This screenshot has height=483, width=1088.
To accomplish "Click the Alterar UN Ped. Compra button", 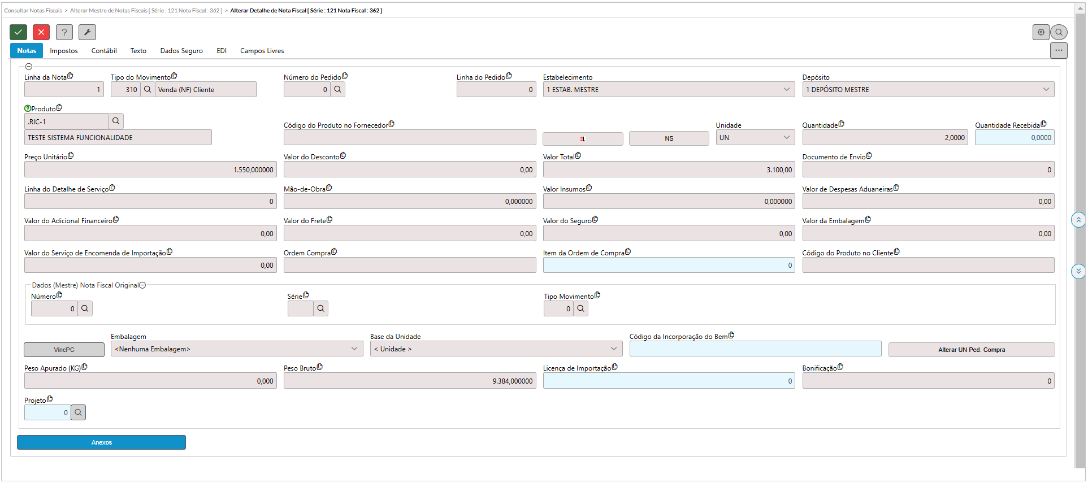I will [971, 350].
